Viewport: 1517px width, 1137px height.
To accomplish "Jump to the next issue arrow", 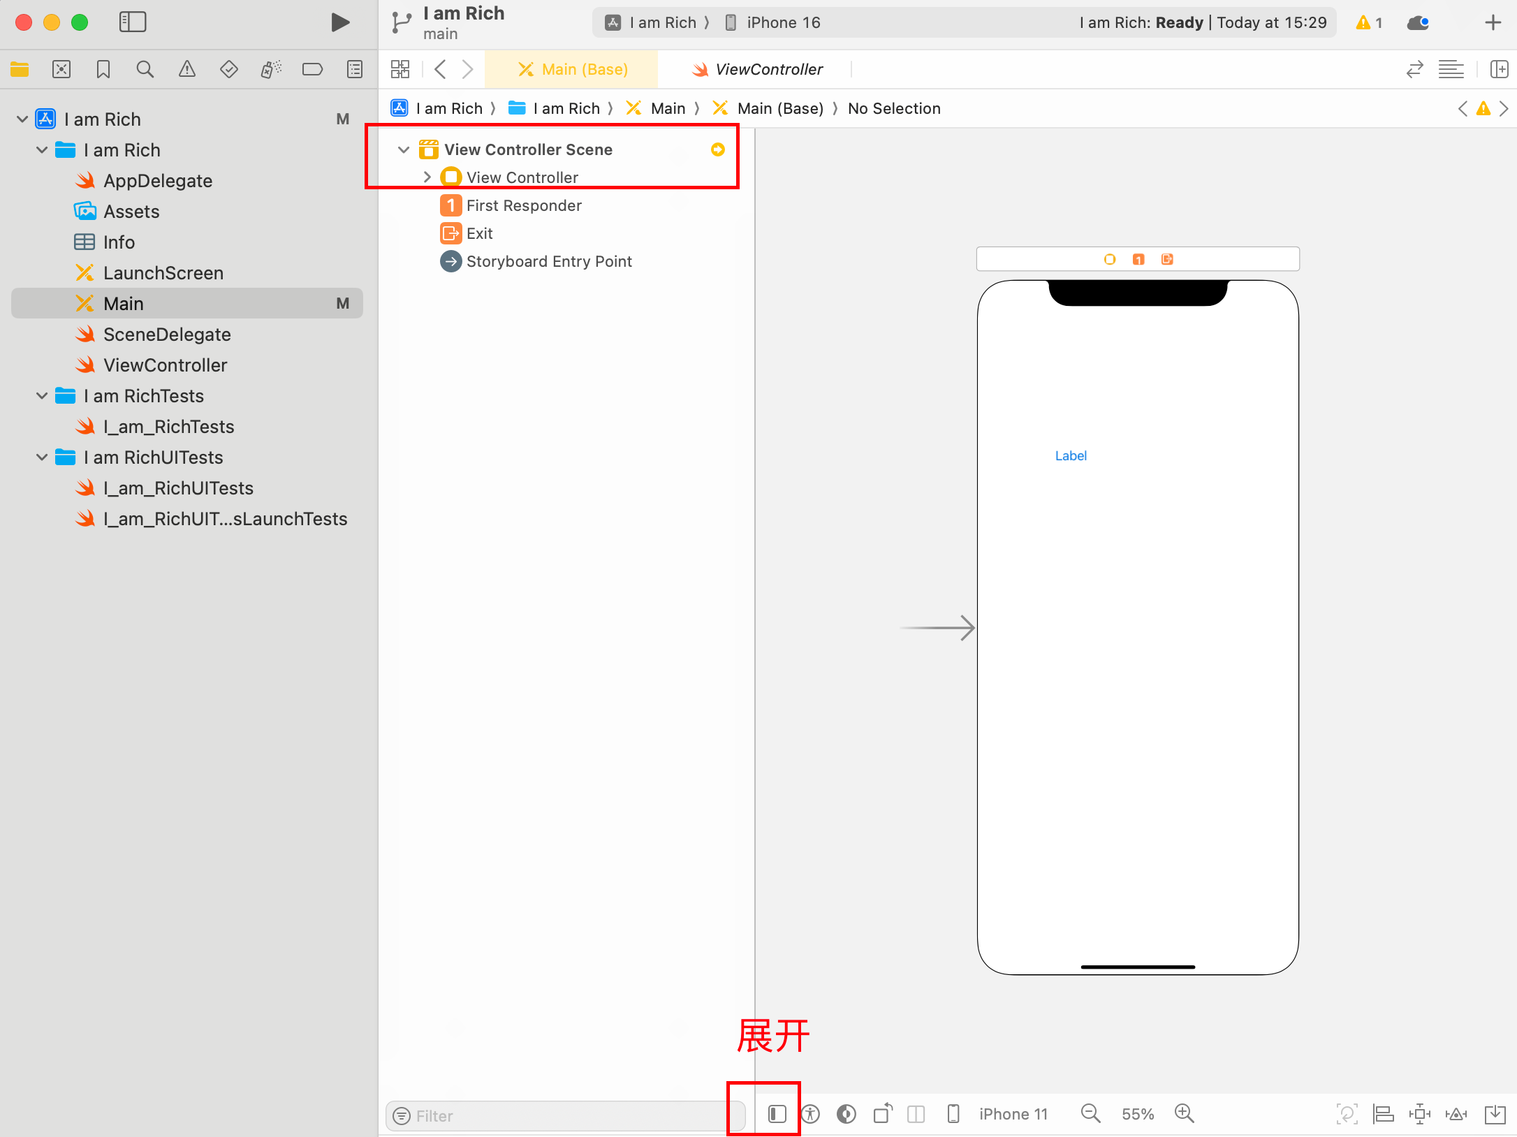I will (1504, 108).
